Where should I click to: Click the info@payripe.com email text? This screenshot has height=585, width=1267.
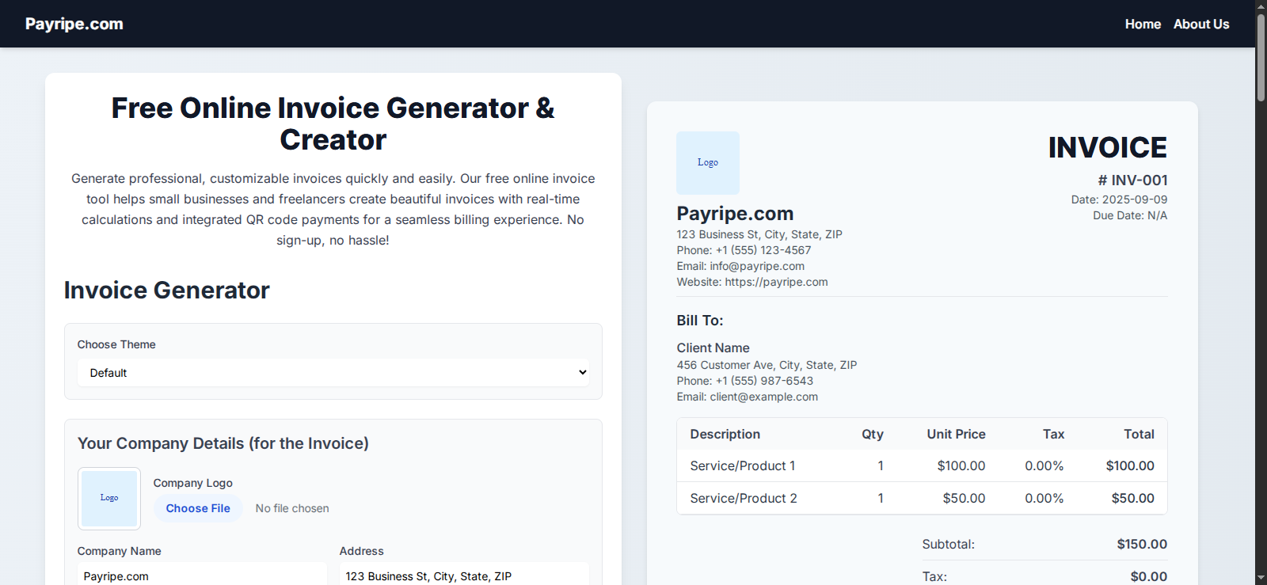(x=757, y=266)
